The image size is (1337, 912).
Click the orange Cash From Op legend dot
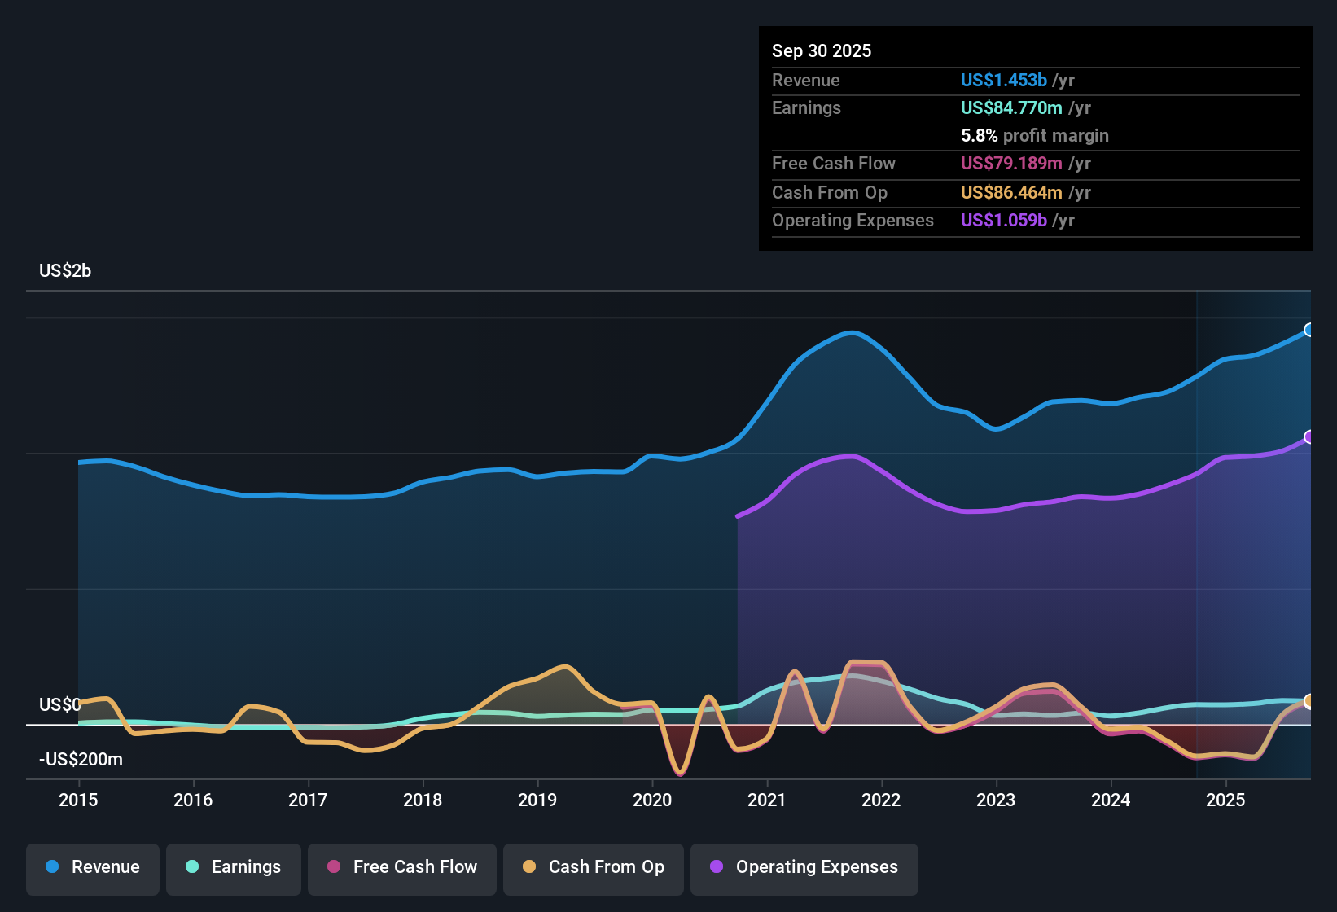click(528, 867)
